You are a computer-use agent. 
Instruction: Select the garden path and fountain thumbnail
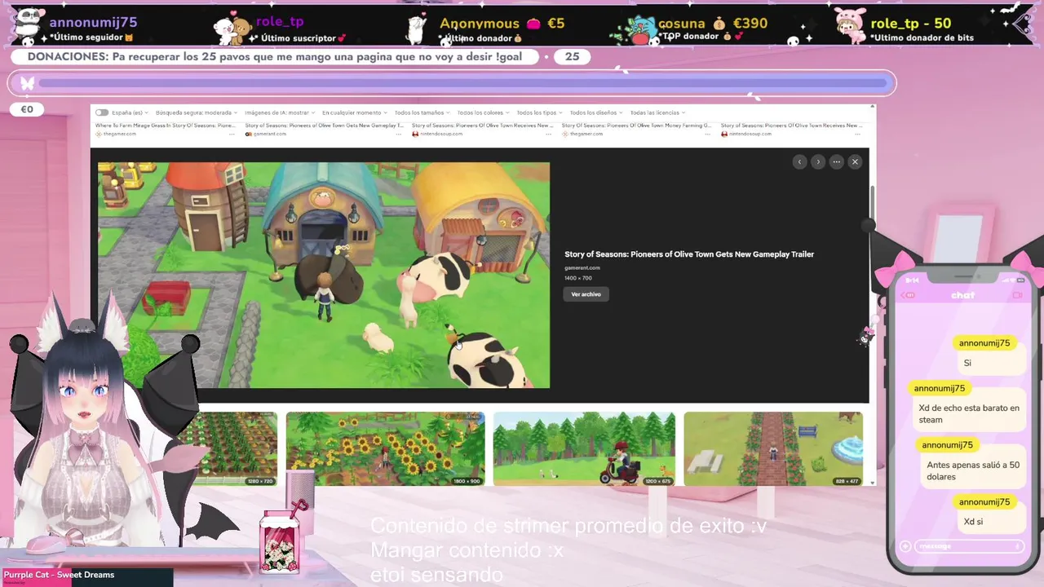pyautogui.click(x=773, y=448)
